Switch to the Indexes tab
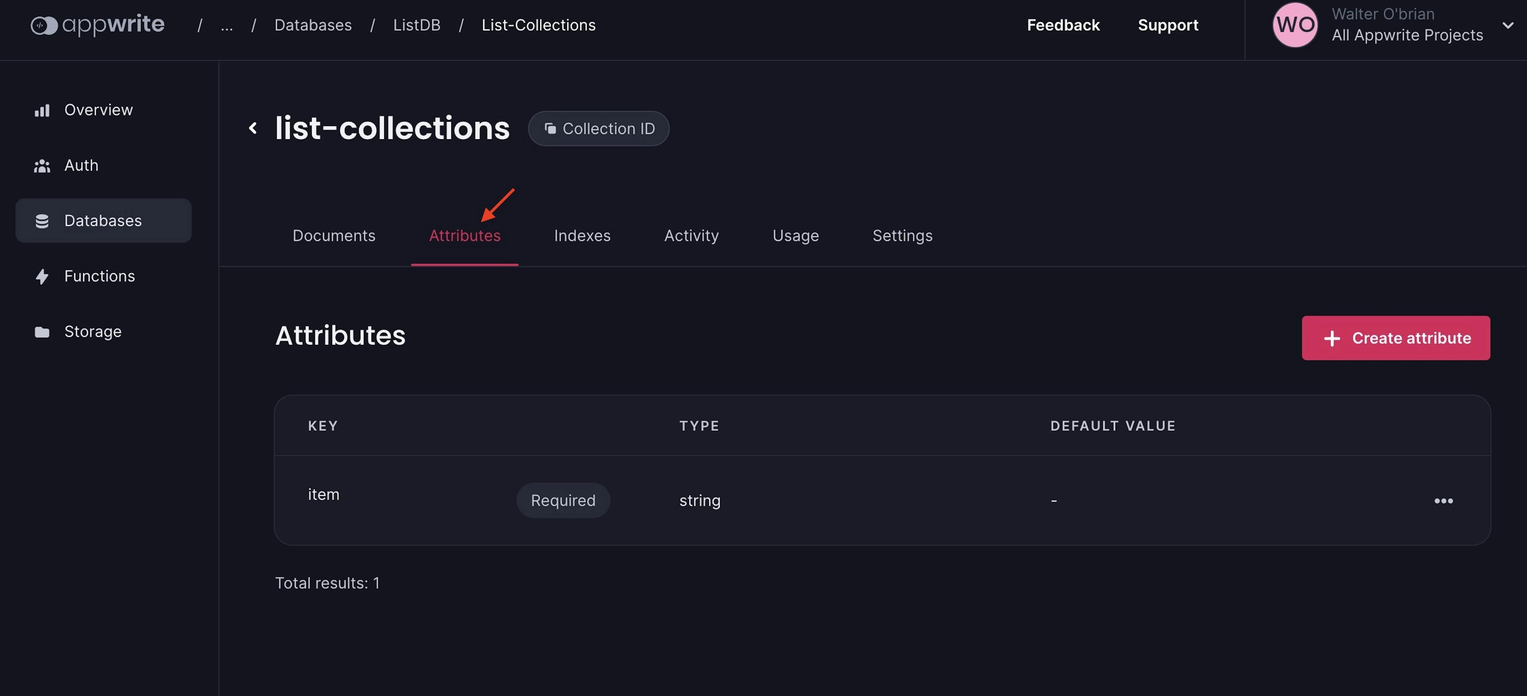Image resolution: width=1527 pixels, height=696 pixels. pyautogui.click(x=582, y=236)
